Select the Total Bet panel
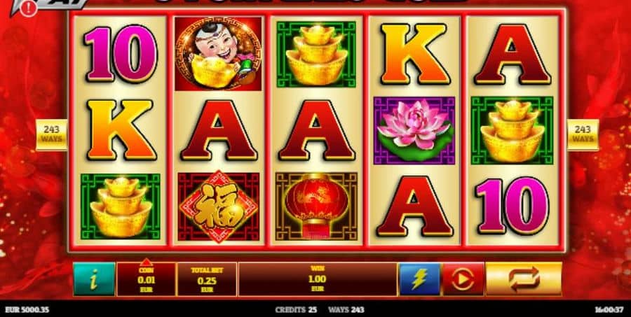This screenshot has height=317, width=631. click(207, 279)
